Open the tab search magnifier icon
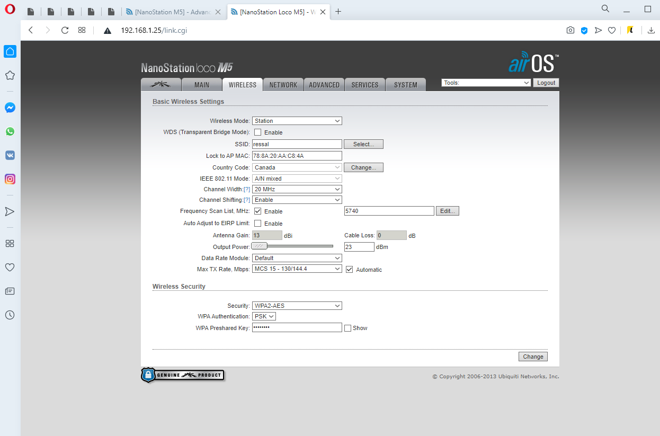 [x=605, y=8]
